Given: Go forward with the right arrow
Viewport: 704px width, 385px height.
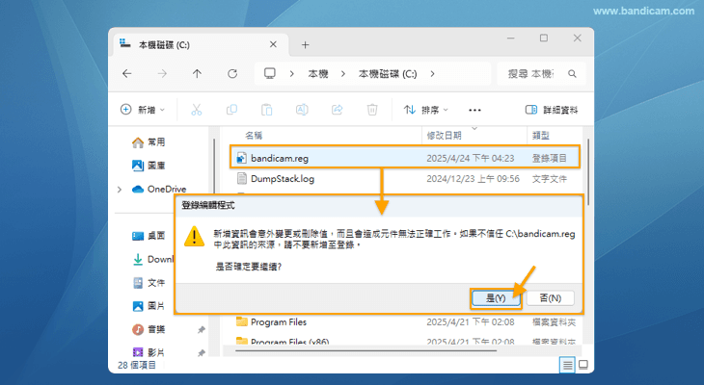Looking at the screenshot, I should point(162,73).
